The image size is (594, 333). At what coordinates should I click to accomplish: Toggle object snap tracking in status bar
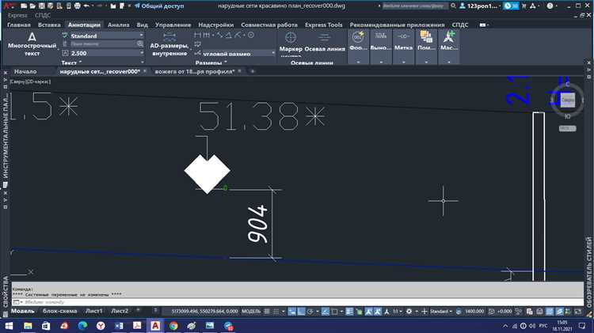point(326,312)
